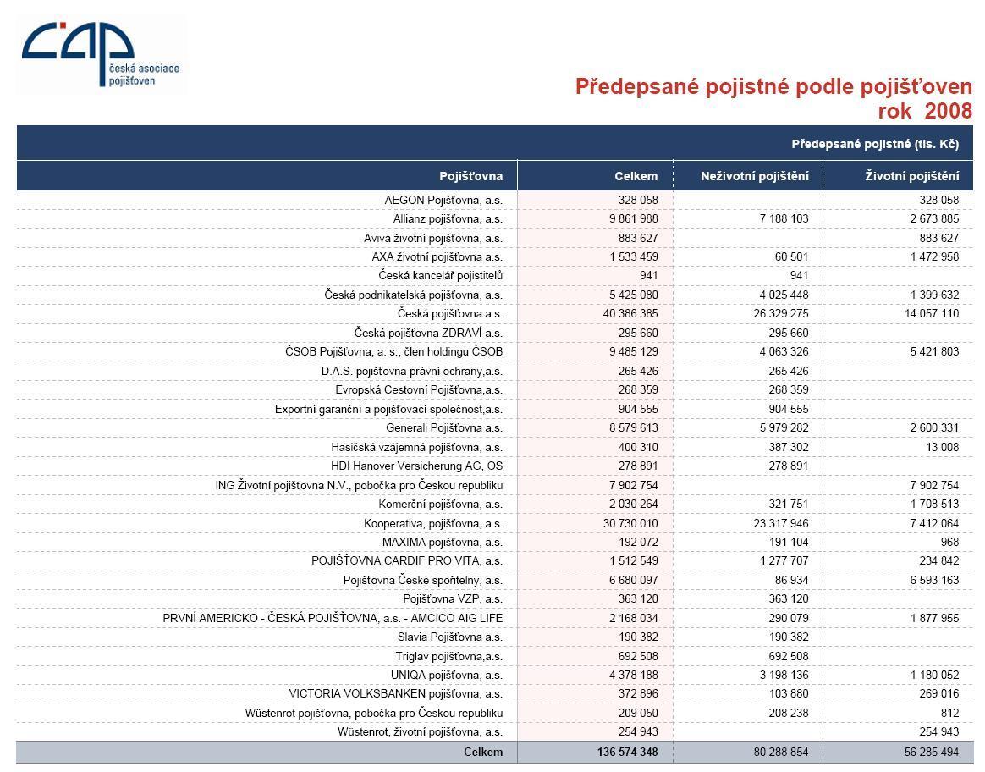Click 'Slavia Pojišťovna a.s.' row name
The image size is (985, 772).
(450, 637)
